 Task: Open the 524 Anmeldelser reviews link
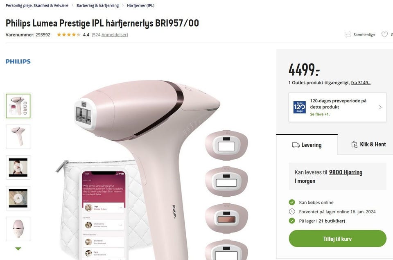point(110,35)
